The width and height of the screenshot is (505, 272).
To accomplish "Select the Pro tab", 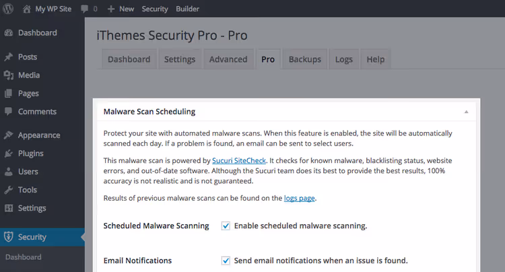I will (268, 59).
